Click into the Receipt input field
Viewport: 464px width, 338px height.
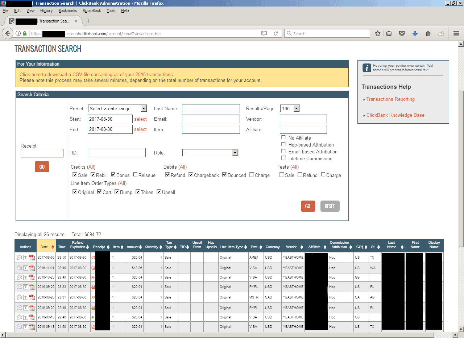pyautogui.click(x=42, y=153)
